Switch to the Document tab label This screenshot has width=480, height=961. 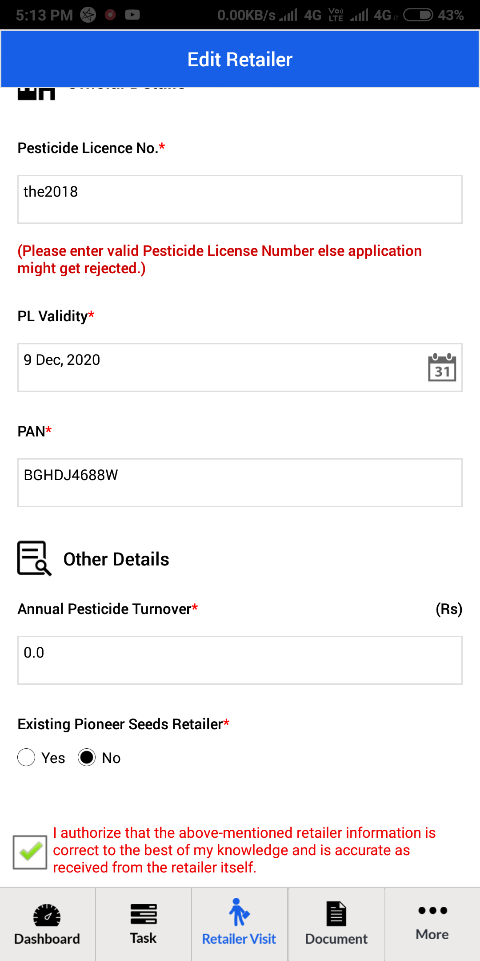click(x=336, y=939)
